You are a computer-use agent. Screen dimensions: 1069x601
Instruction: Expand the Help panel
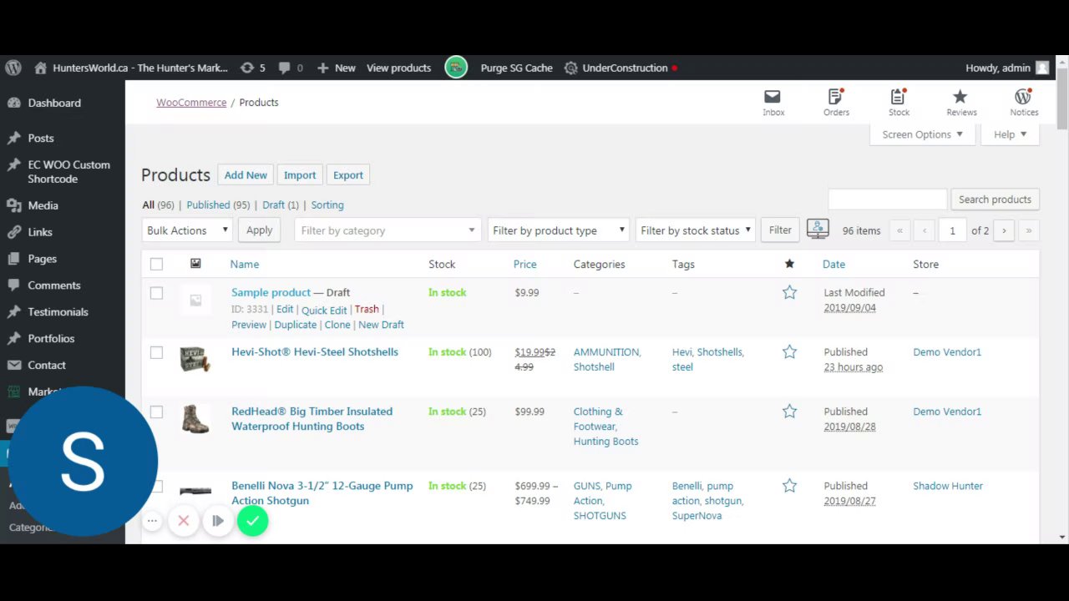(x=1010, y=134)
